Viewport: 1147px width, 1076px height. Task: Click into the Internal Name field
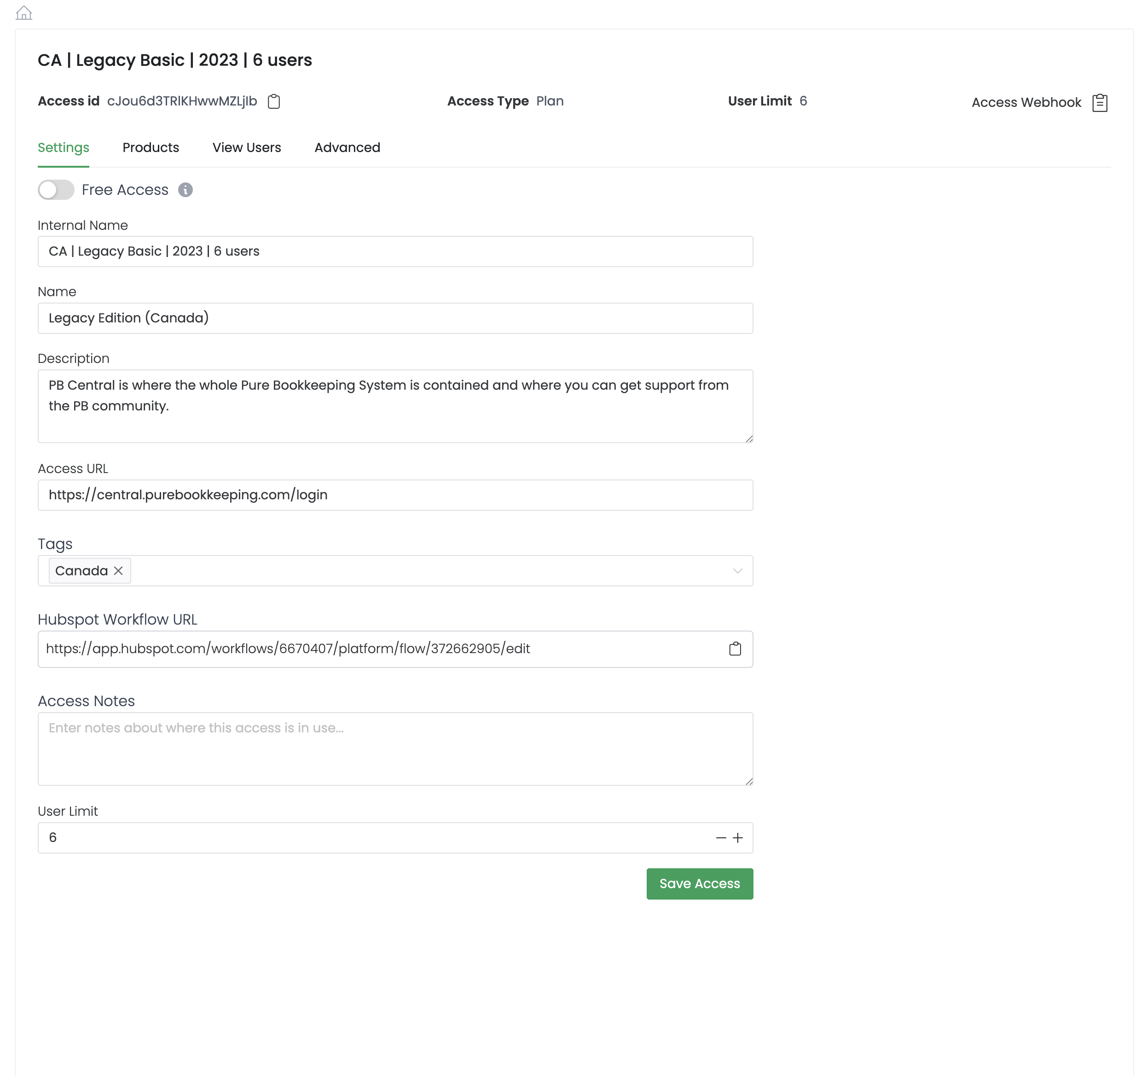[395, 251]
